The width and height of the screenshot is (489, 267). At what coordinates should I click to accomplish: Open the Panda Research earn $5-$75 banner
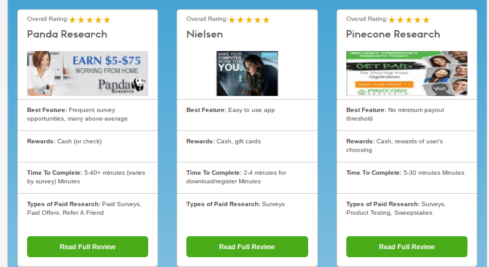click(87, 74)
